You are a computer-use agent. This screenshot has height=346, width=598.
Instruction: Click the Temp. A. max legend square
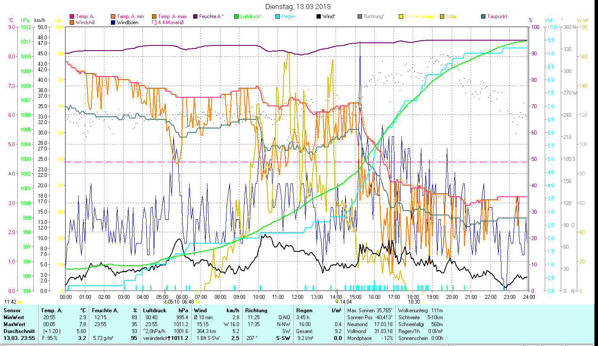155,17
